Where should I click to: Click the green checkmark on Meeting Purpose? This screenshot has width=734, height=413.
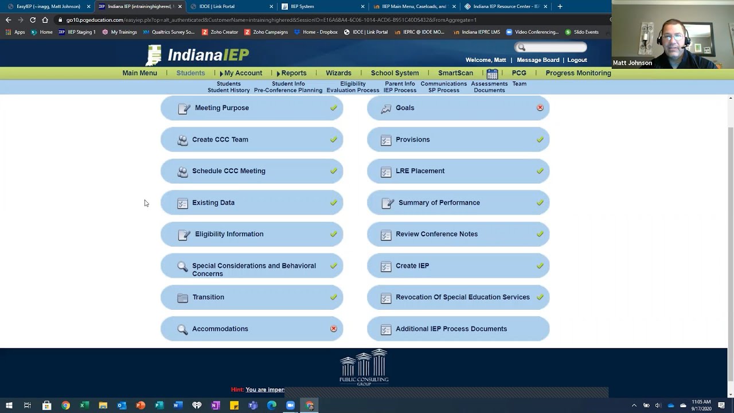click(x=334, y=108)
